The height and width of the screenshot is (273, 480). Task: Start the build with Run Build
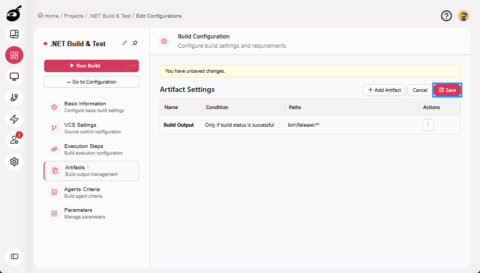coord(85,65)
